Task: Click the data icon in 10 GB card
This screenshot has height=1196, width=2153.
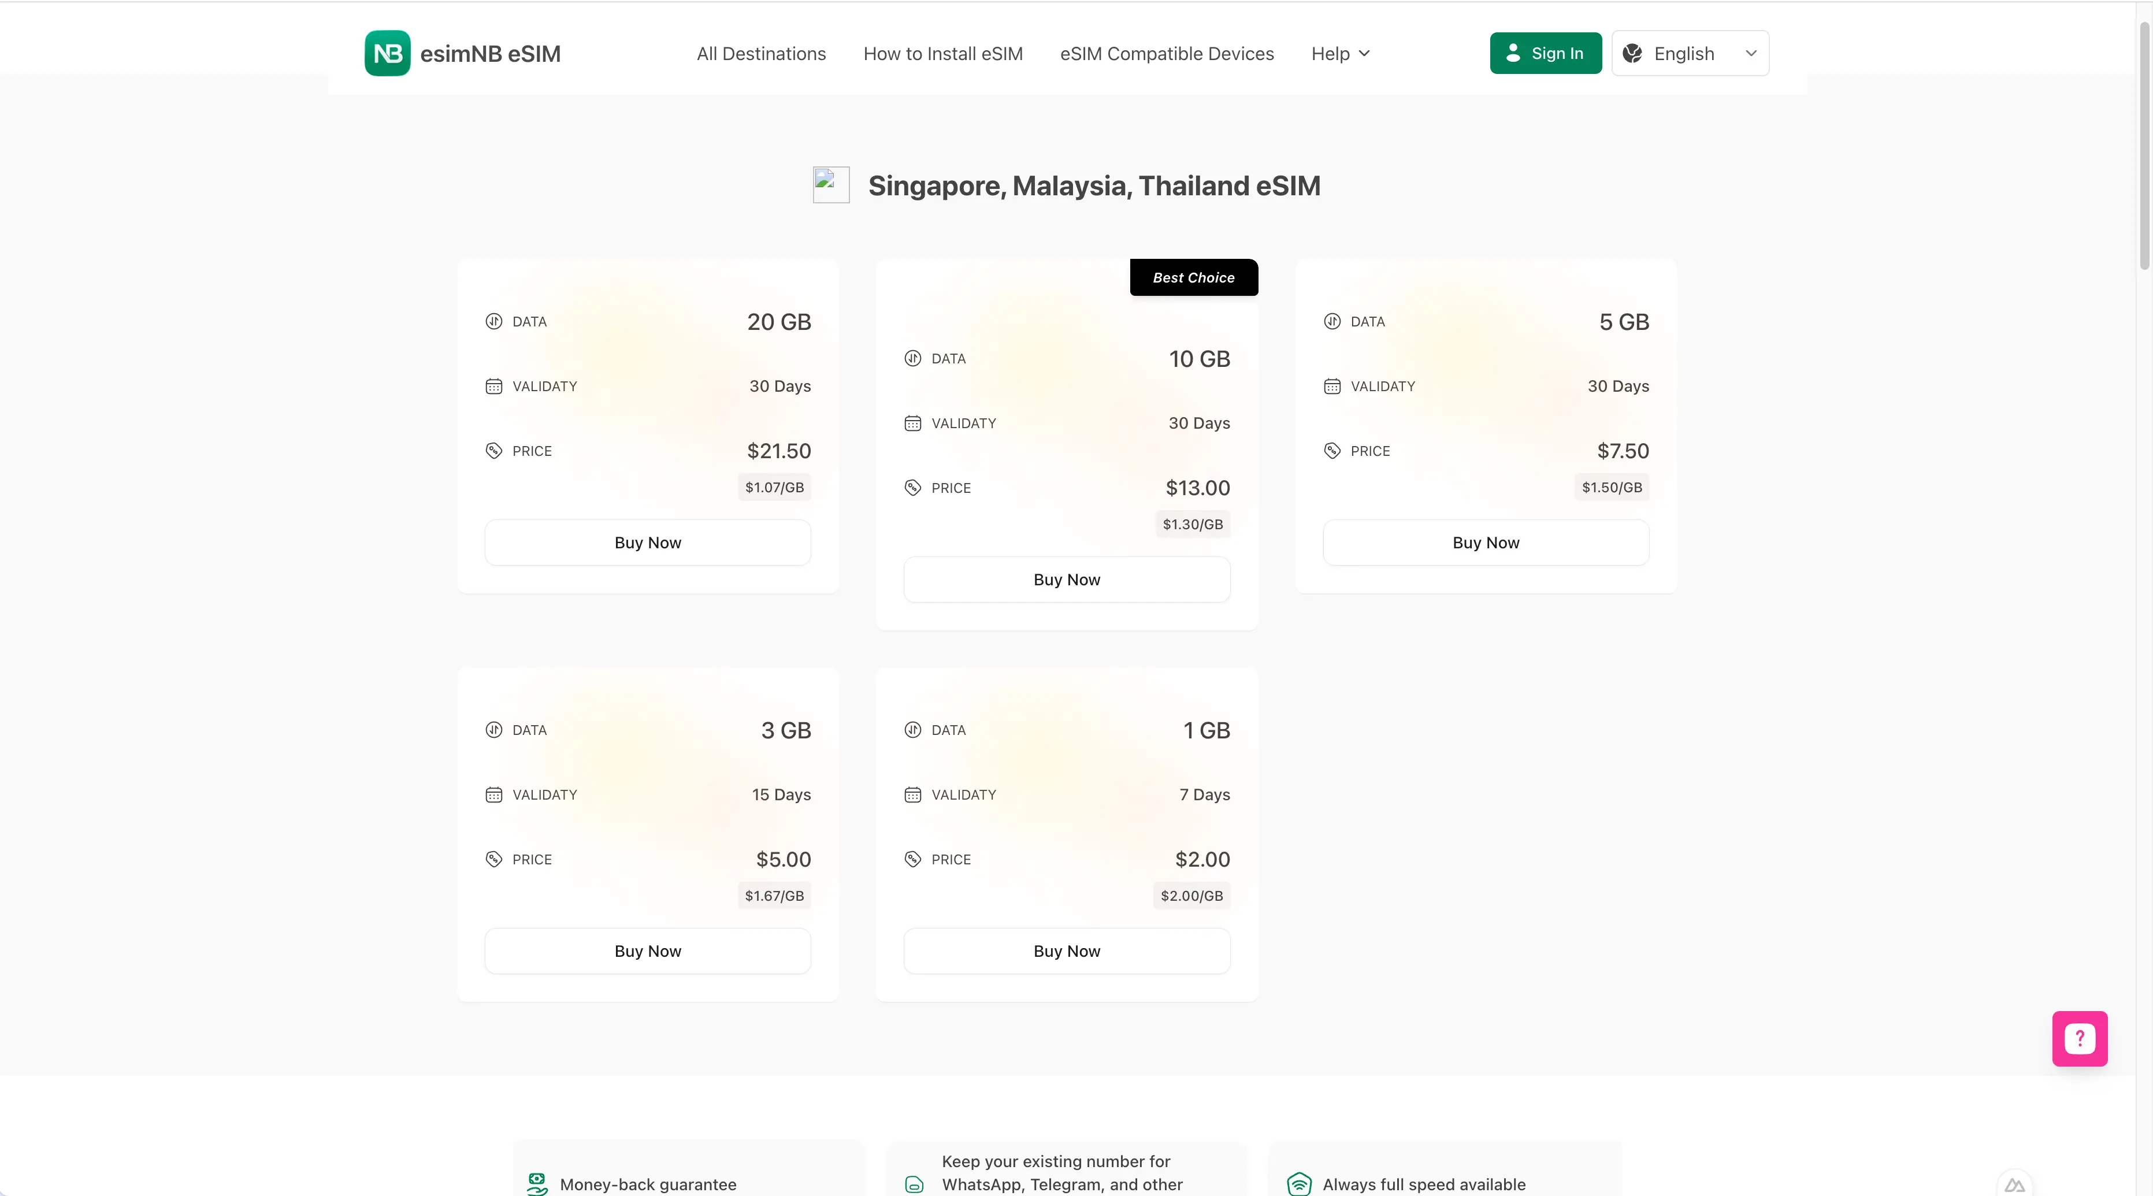Action: click(913, 359)
